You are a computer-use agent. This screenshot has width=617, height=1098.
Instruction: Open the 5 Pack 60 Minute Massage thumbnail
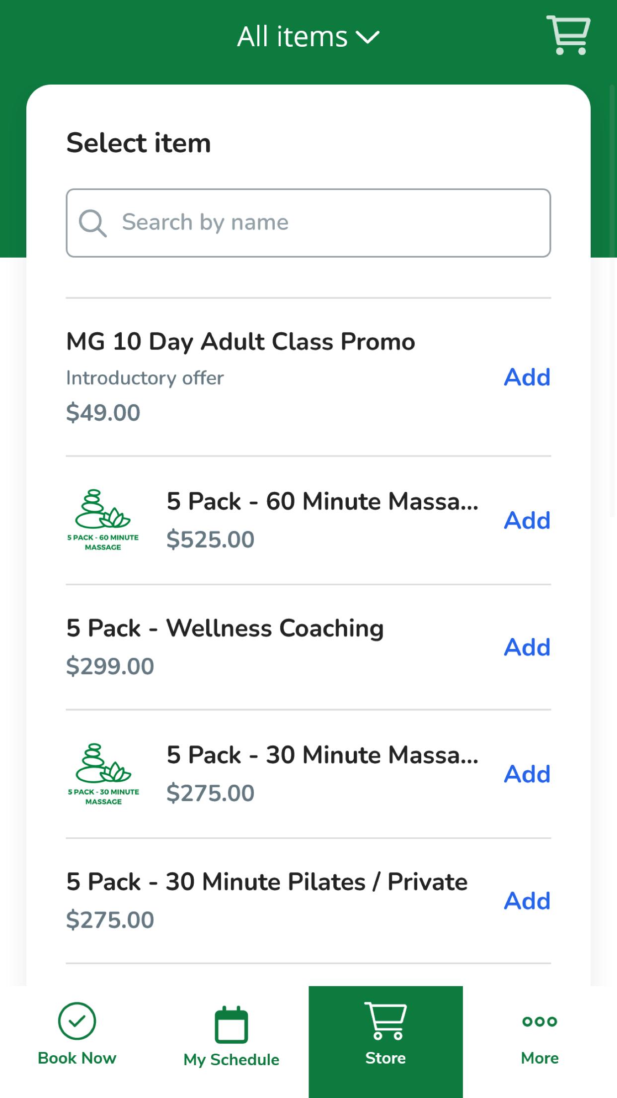pos(103,520)
